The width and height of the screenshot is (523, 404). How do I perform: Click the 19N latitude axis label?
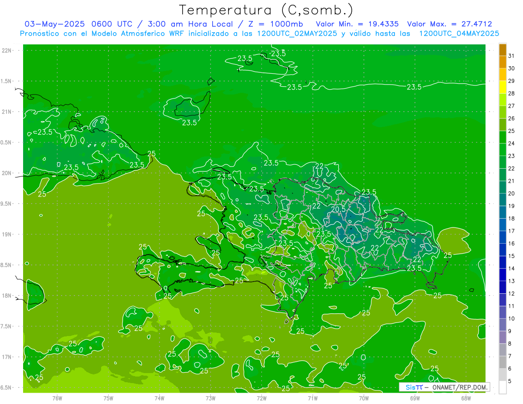tap(7, 234)
